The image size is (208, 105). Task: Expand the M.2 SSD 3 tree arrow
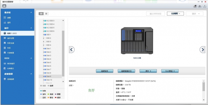pos(44,21)
